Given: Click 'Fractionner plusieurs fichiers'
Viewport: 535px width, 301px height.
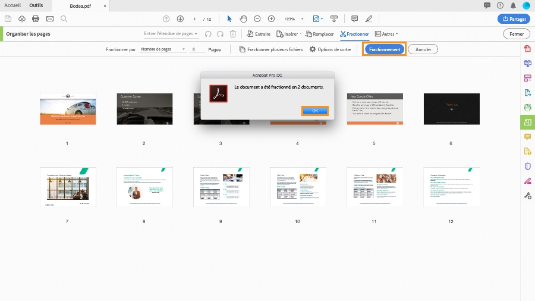Looking at the screenshot, I should [271, 49].
